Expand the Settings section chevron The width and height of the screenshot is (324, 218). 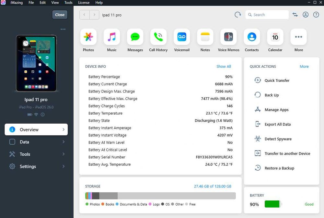(x=64, y=166)
